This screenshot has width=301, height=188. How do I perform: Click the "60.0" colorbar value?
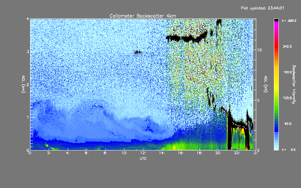(288, 124)
